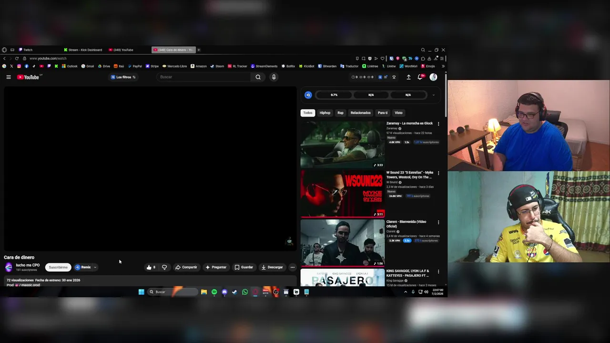Open the StreamElements bookmark

coord(264,66)
